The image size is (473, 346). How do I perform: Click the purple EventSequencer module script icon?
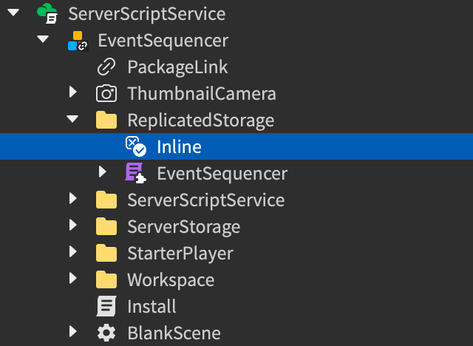tap(135, 174)
